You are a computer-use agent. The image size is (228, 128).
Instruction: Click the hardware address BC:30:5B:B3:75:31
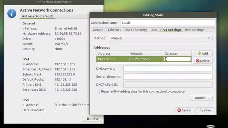(68, 33)
